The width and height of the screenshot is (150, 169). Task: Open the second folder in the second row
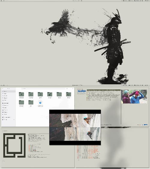click(31, 102)
